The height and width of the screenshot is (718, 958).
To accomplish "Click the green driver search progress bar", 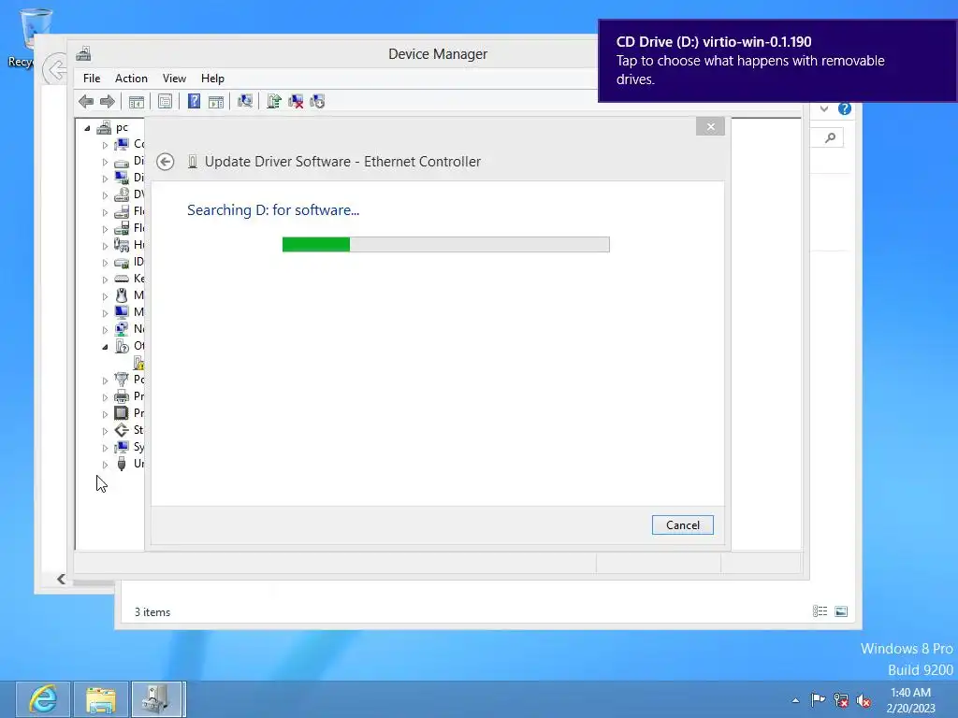I will coord(446,244).
